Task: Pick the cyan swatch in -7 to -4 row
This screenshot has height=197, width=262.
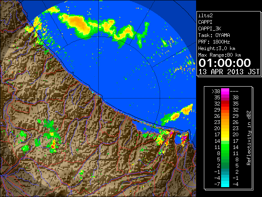Action: click(x=225, y=184)
